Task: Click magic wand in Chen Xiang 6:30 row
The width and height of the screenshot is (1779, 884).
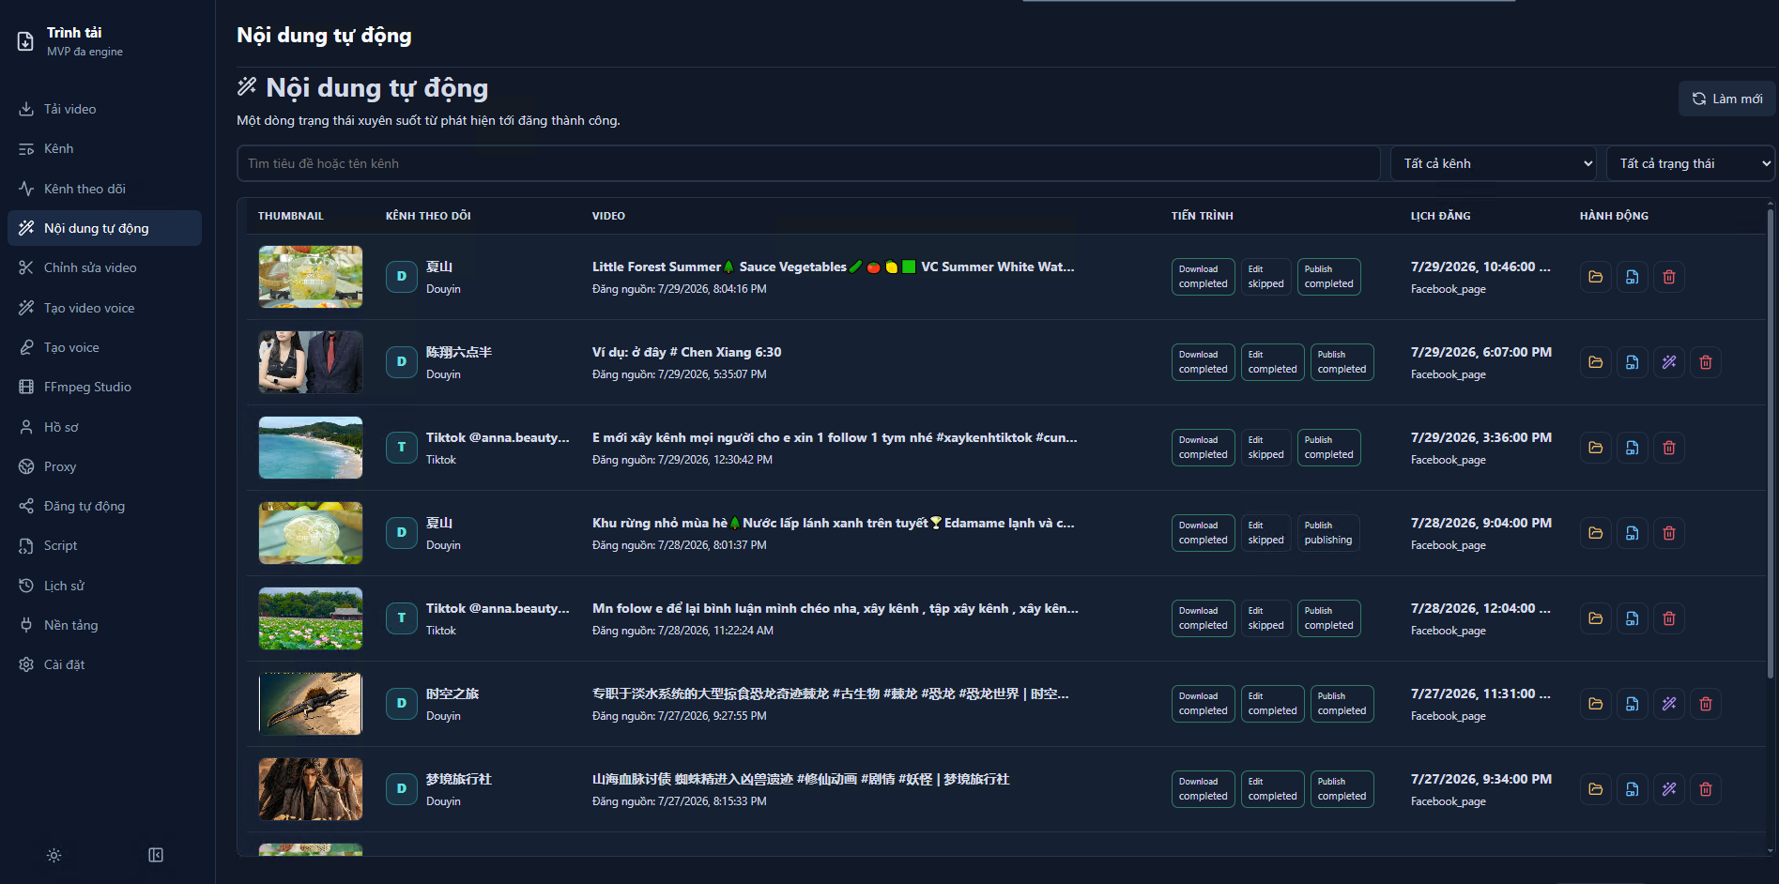Action: [1669, 362]
